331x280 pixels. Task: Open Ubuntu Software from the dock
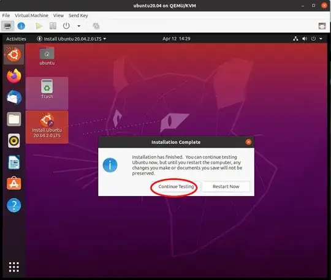tap(14, 183)
